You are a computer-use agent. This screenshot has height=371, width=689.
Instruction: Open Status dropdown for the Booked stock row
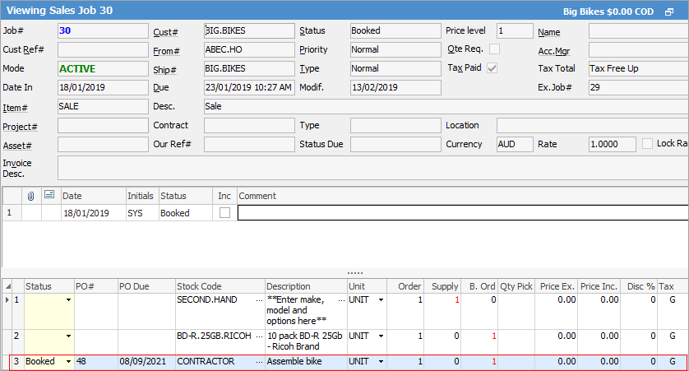[68, 361]
